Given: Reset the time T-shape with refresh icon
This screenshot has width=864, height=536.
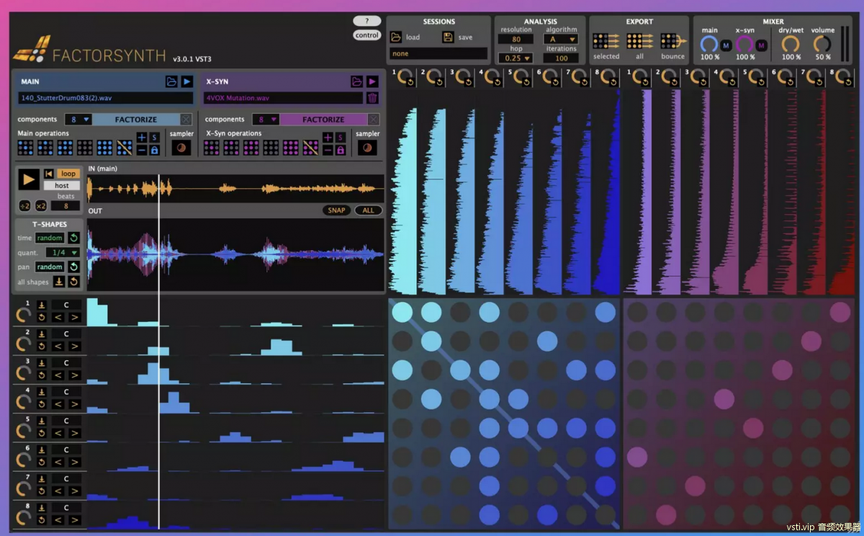Looking at the screenshot, I should pyautogui.click(x=73, y=238).
